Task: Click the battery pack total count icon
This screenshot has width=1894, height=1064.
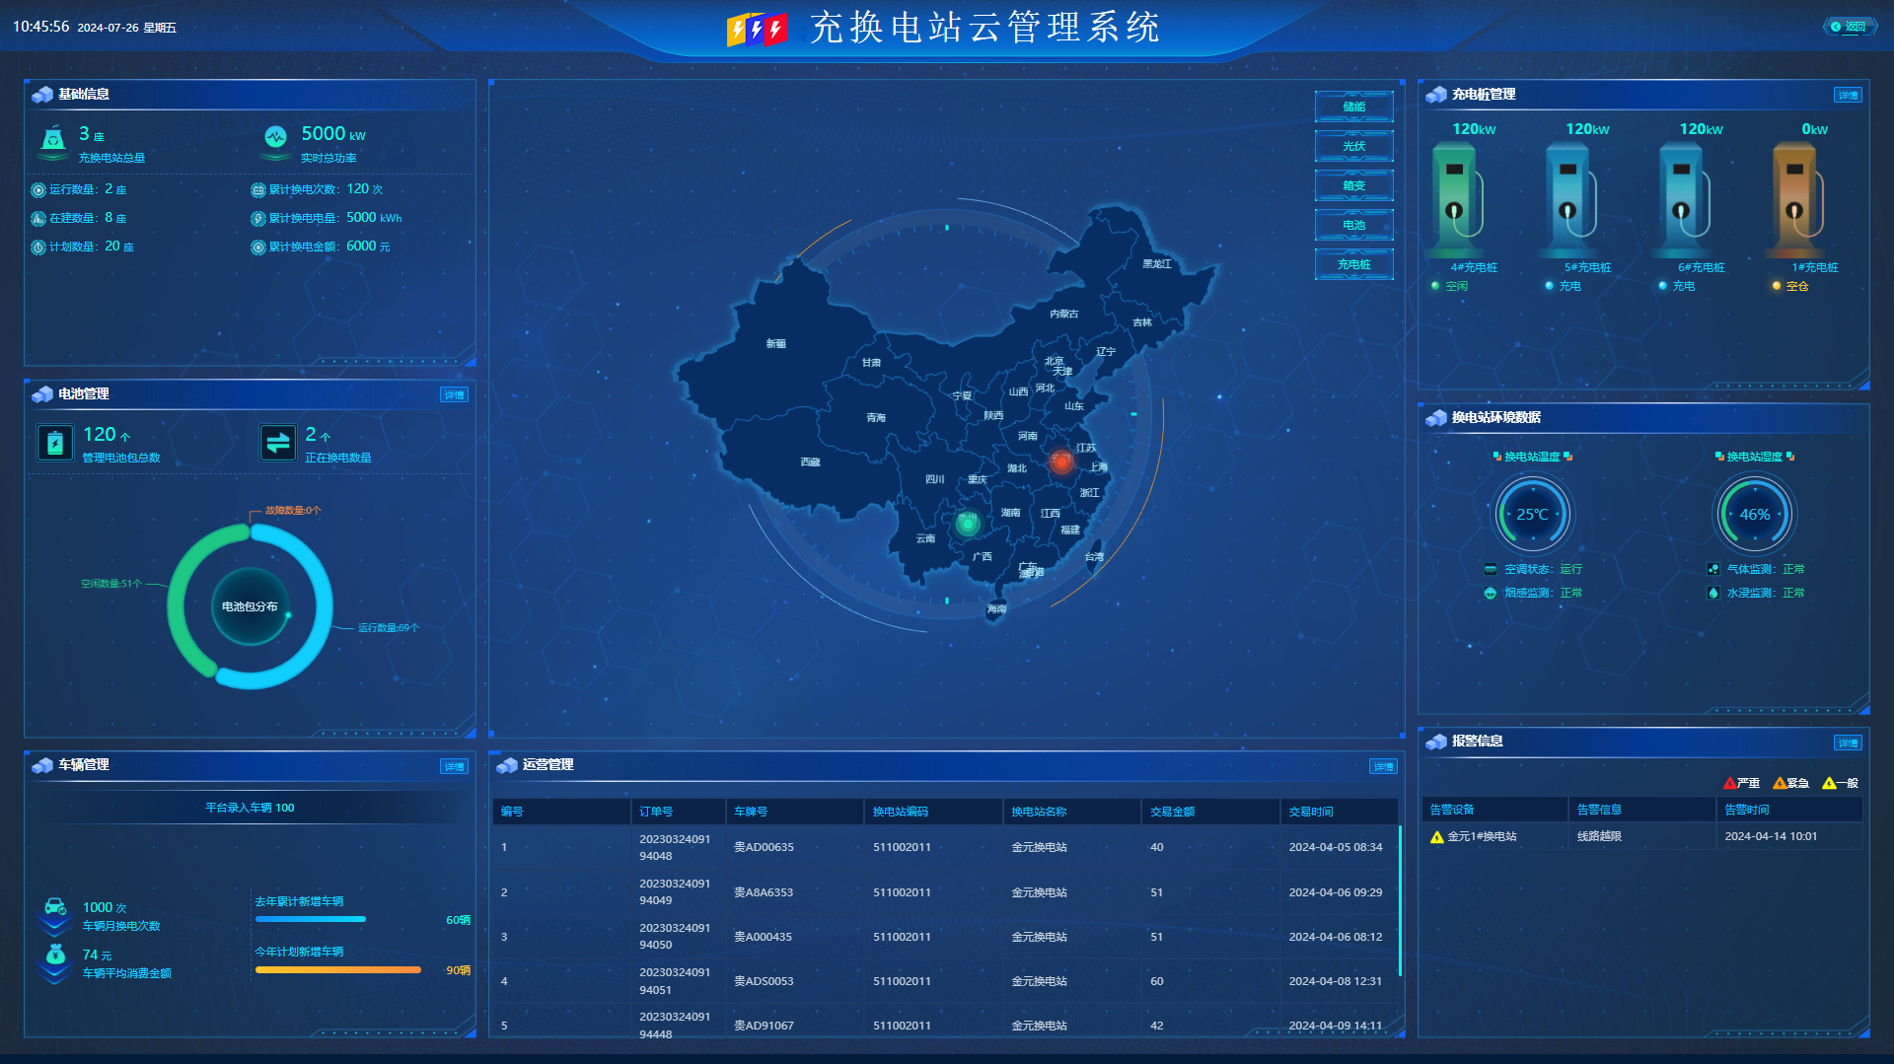Action: click(55, 443)
